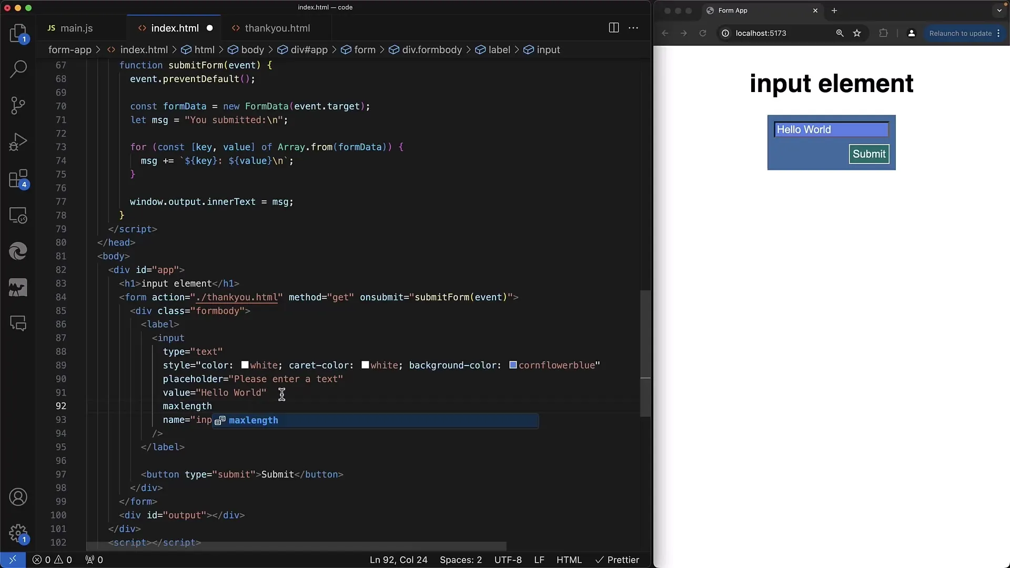1010x568 pixels.
Task: Click the Reload preview button
Action: [x=702, y=33]
